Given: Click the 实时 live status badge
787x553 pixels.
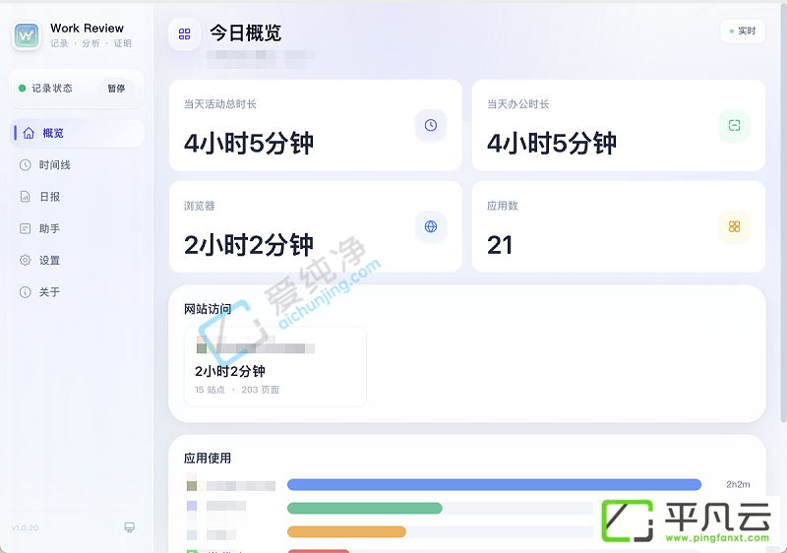Looking at the screenshot, I should [x=743, y=31].
